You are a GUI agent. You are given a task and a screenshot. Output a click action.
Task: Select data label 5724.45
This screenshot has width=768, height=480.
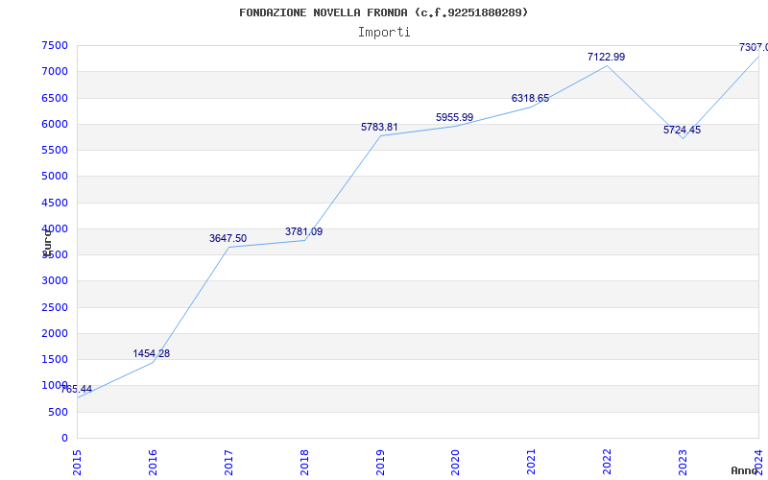(x=682, y=131)
